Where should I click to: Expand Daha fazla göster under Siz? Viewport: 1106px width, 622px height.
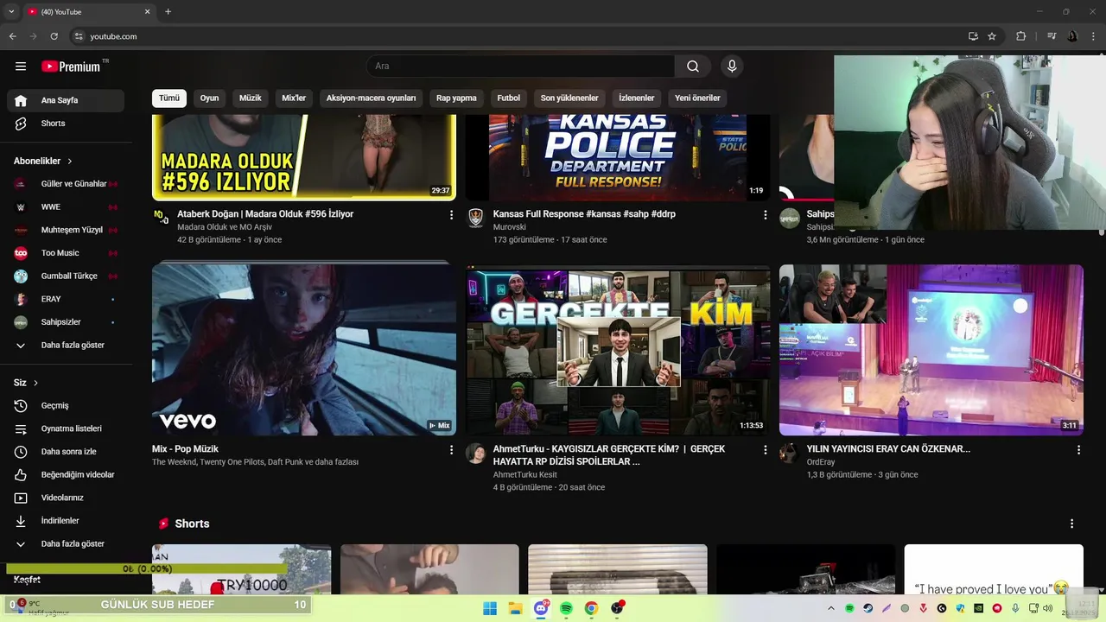click(x=66, y=544)
